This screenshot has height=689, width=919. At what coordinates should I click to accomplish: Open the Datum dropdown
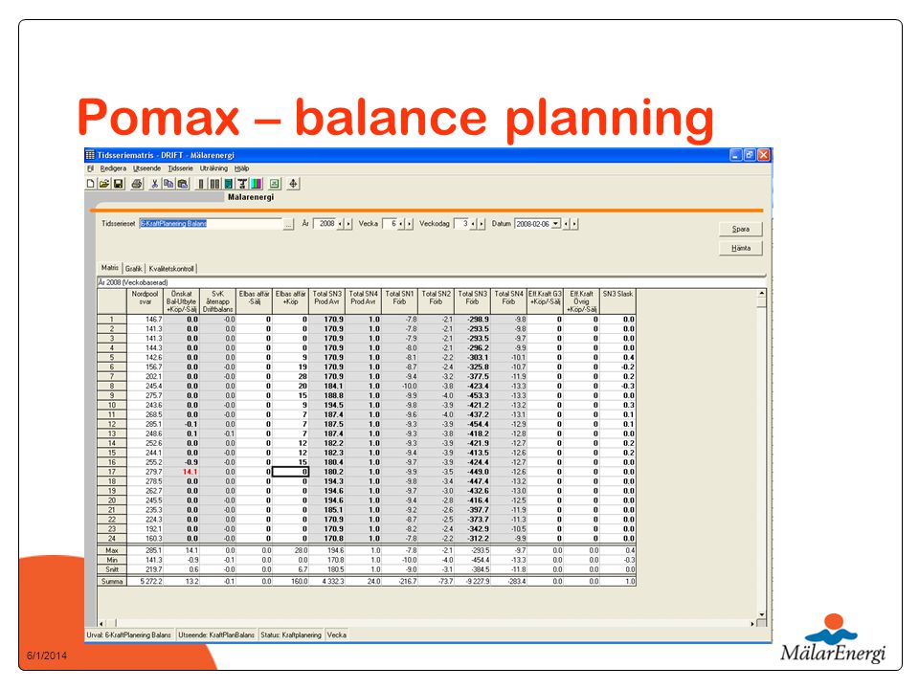click(555, 224)
